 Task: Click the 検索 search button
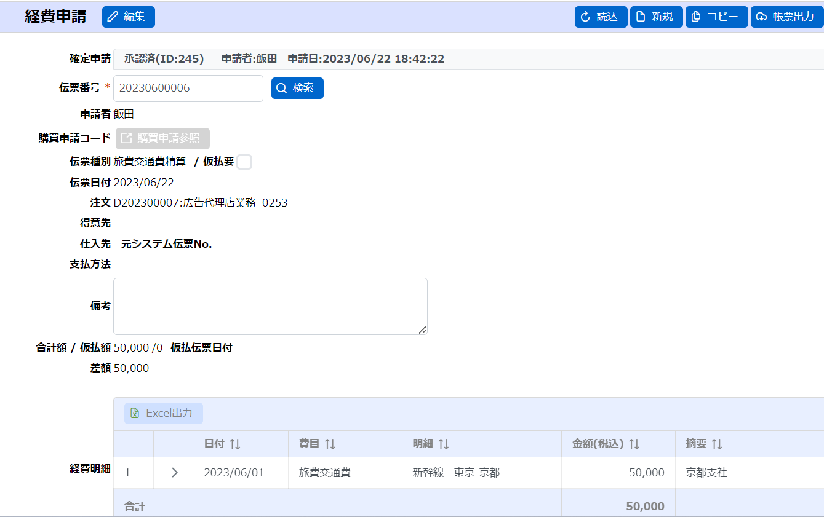pyautogui.click(x=297, y=88)
